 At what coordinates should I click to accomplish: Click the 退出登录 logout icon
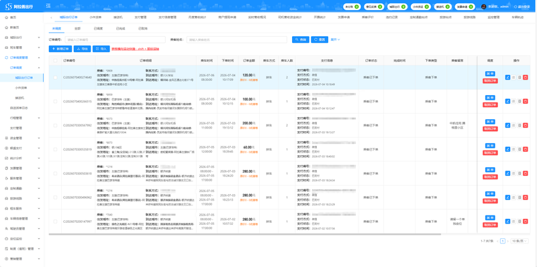coord(516,7)
